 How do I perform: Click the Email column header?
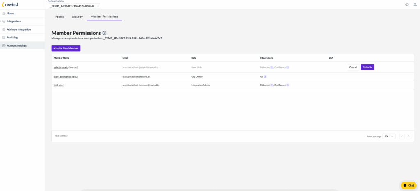tap(126, 58)
